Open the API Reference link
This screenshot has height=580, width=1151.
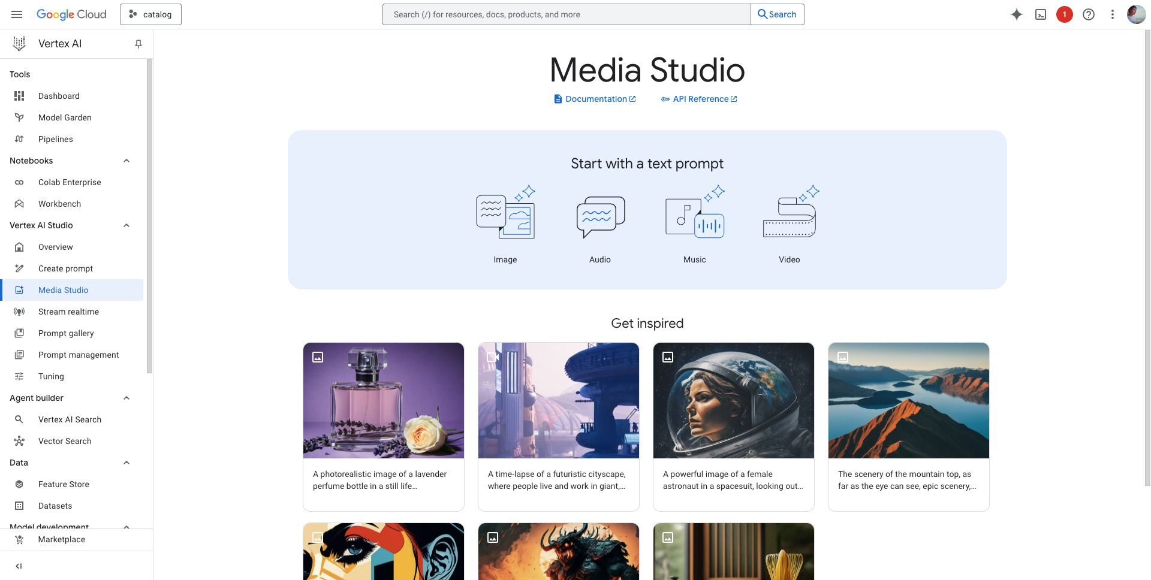pos(699,99)
